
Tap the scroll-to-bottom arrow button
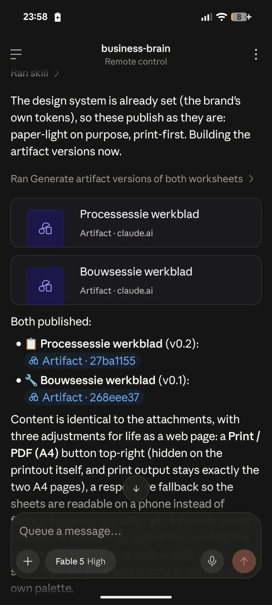136,489
